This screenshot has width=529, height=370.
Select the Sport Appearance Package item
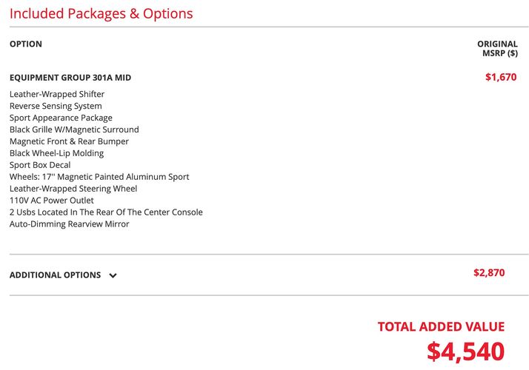pyautogui.click(x=61, y=118)
